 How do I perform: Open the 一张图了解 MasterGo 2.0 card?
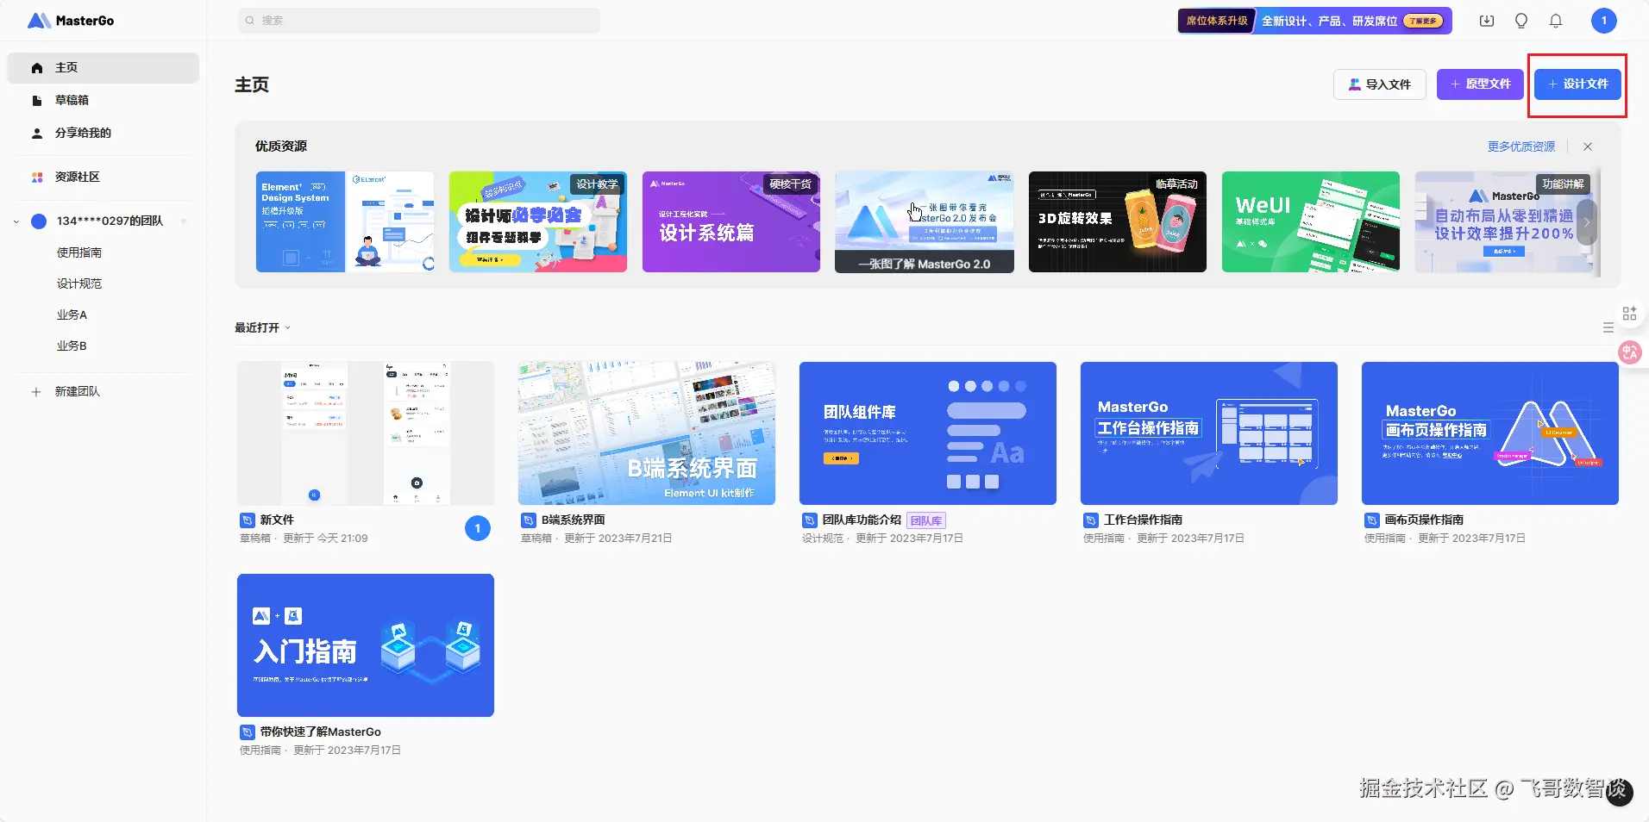(925, 221)
